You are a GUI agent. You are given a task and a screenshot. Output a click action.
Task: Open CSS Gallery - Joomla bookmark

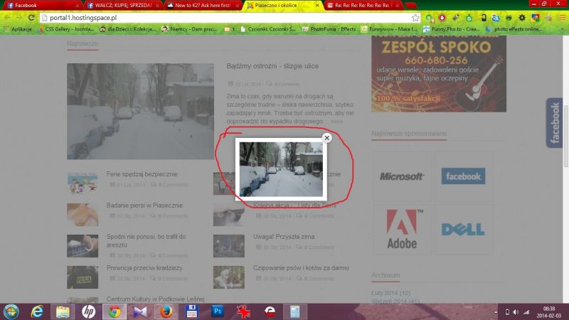[66, 29]
